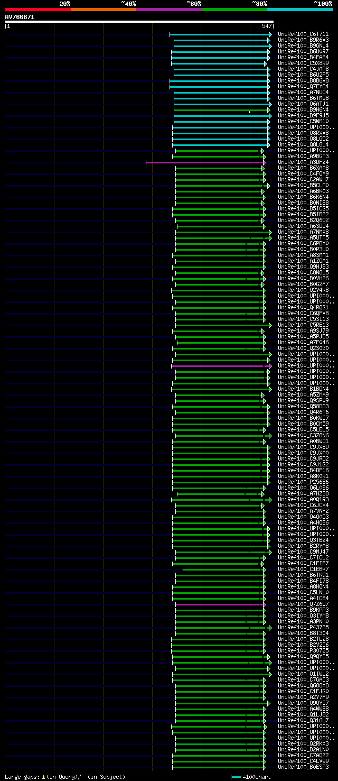Select the AV766871 query name

click(20, 17)
